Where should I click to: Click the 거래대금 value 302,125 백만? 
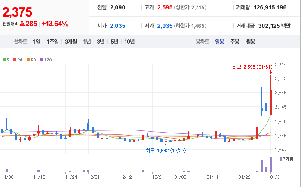(274, 26)
